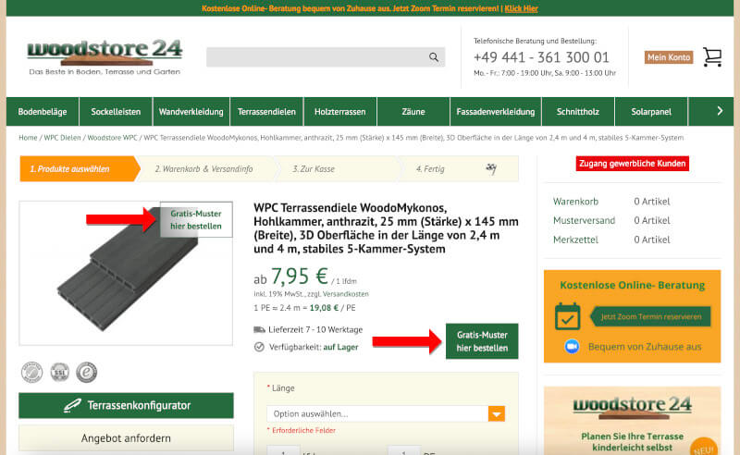The height and width of the screenshot is (455, 740).
Task: Click the first certification seal badge
Action: click(31, 372)
